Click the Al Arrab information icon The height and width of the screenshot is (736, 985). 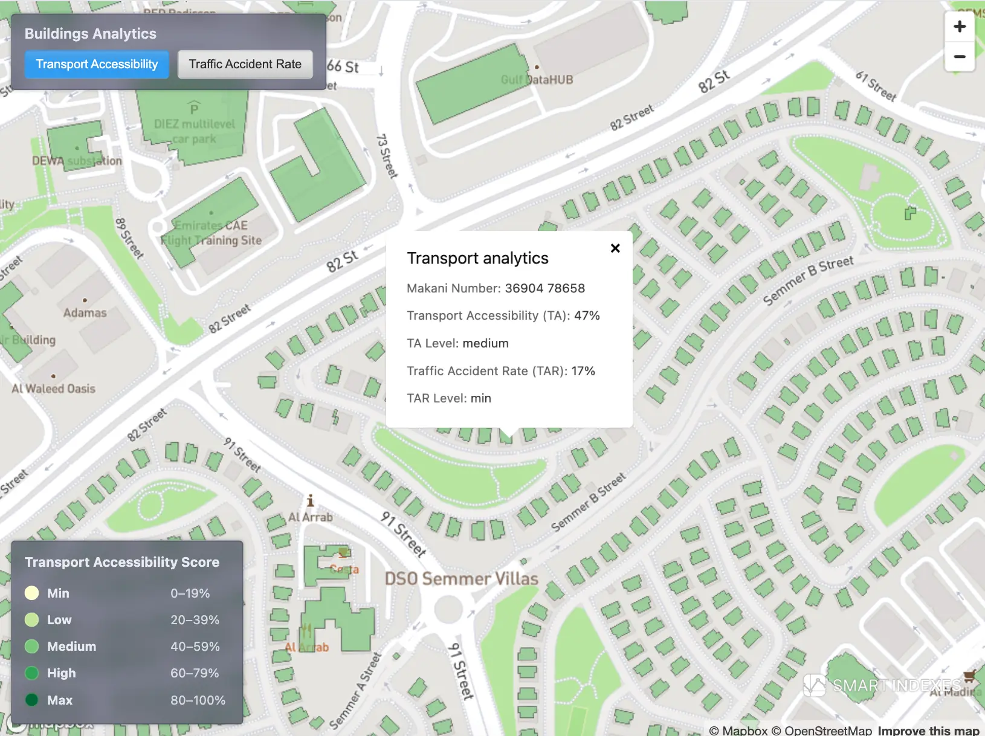click(310, 501)
